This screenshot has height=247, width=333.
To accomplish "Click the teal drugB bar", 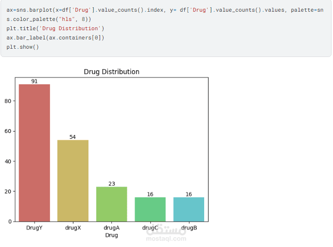I will tap(189, 209).
